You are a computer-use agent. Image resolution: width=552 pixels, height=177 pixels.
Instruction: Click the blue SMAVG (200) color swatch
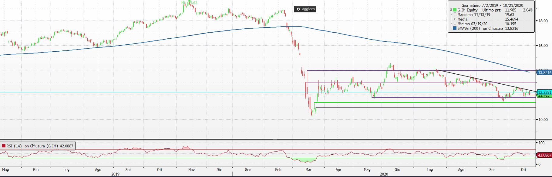[x=455, y=28]
